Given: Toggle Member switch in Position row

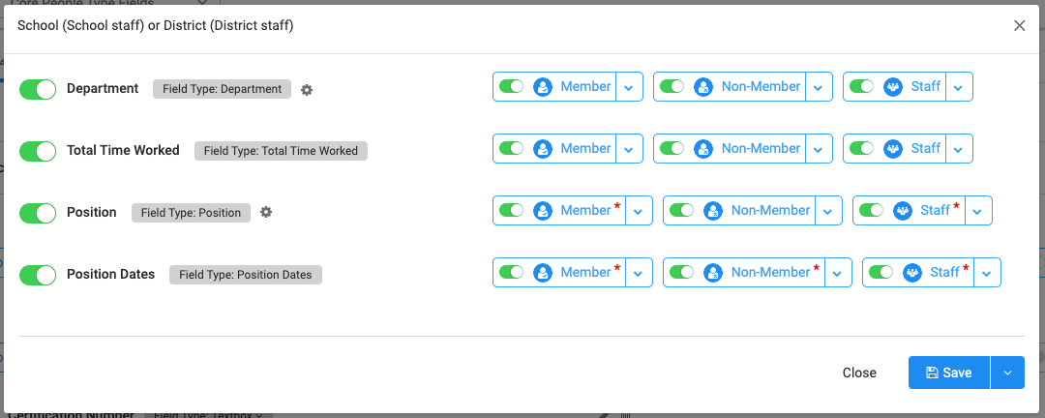Looking at the screenshot, I should (511, 211).
